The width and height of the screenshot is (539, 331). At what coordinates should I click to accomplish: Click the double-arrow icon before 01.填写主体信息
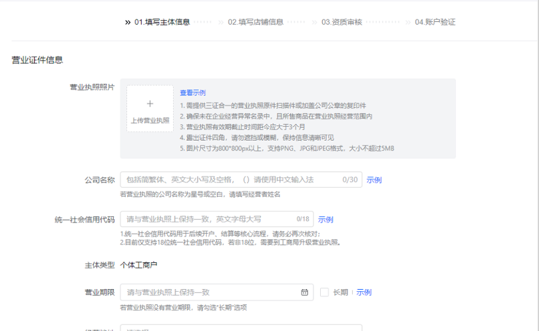(128, 23)
